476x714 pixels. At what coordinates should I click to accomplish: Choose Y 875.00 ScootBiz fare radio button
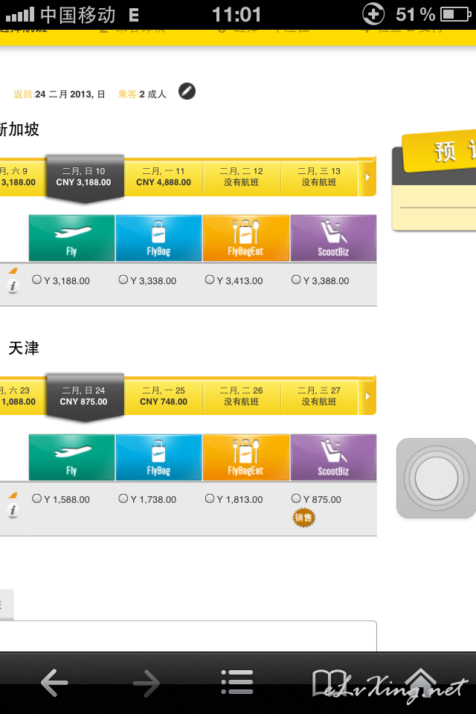[296, 498]
